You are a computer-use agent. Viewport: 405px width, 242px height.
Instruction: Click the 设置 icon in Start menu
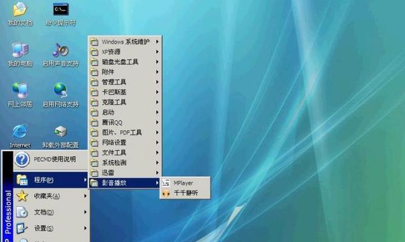(22, 228)
